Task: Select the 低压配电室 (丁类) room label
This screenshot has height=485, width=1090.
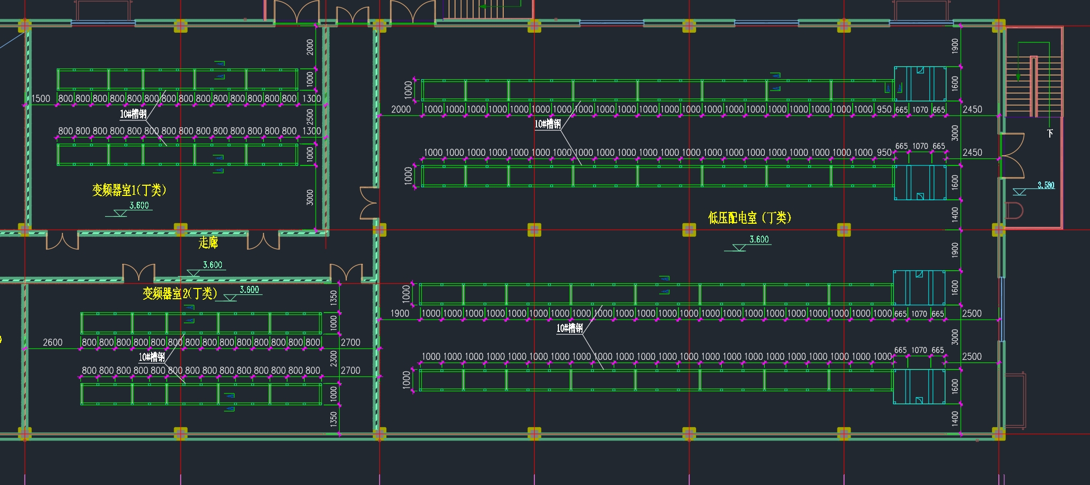Action: pos(749,218)
